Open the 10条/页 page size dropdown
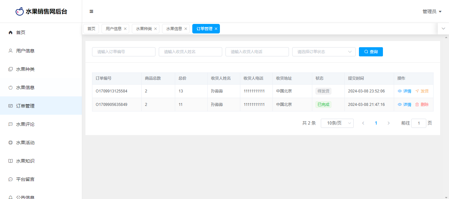 [x=337, y=123]
